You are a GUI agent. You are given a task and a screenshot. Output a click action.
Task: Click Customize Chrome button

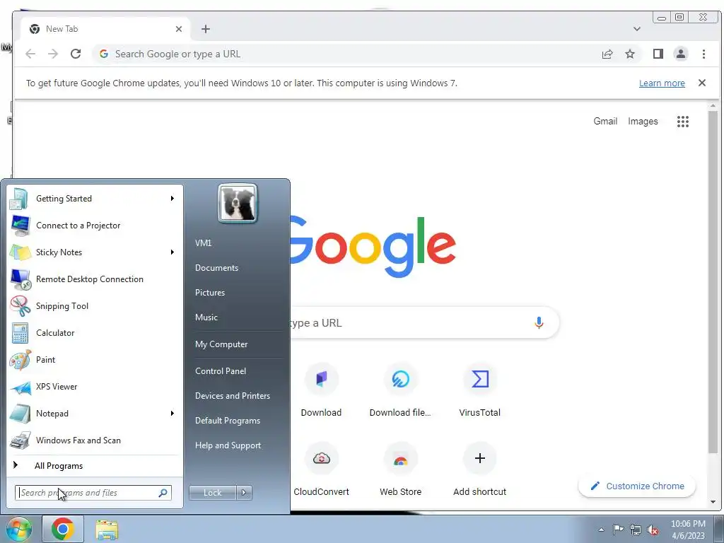[637, 486]
